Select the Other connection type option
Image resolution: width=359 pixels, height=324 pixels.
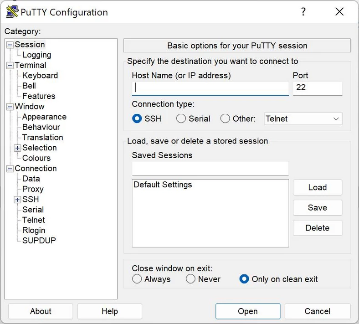coord(225,118)
